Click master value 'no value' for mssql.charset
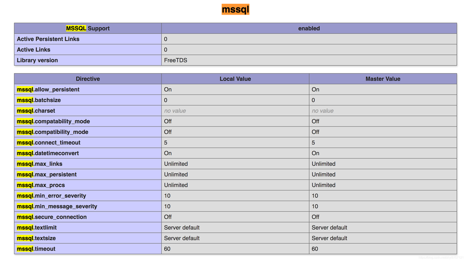This screenshot has width=465, height=261. (x=323, y=111)
